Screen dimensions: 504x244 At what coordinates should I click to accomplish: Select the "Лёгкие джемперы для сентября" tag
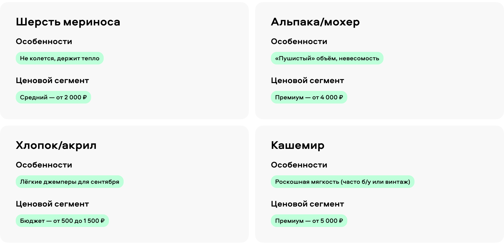tap(70, 182)
